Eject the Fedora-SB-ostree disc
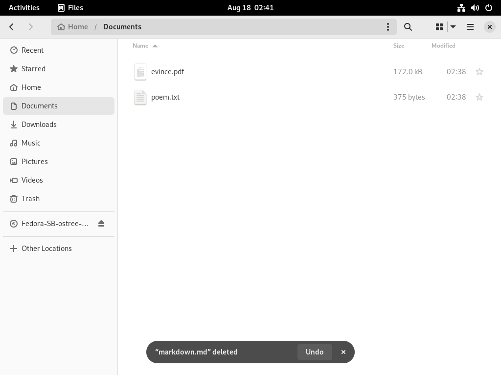The image size is (501, 375). click(101, 224)
